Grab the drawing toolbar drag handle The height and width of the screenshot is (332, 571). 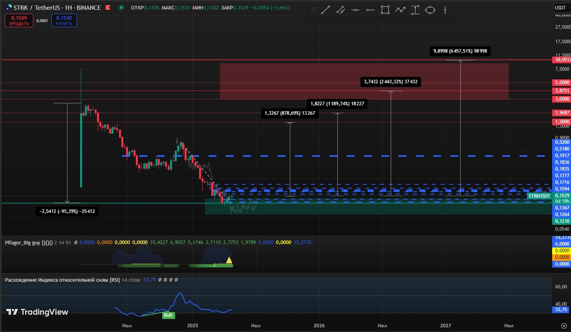coord(313,10)
